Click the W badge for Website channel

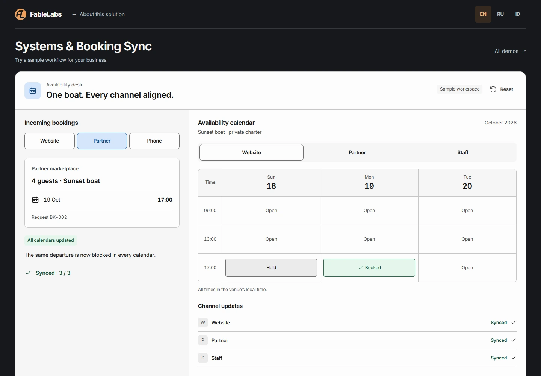coord(203,323)
